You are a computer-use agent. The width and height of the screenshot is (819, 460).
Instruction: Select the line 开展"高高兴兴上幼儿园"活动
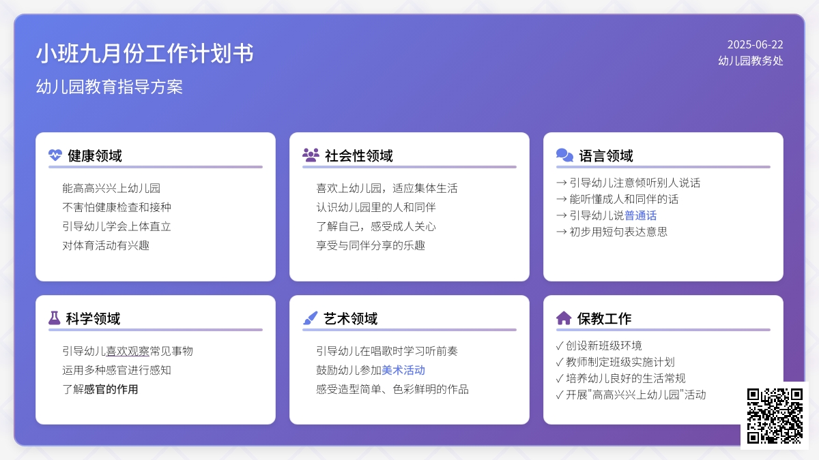click(631, 395)
